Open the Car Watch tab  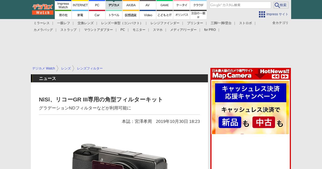tap(97, 14)
